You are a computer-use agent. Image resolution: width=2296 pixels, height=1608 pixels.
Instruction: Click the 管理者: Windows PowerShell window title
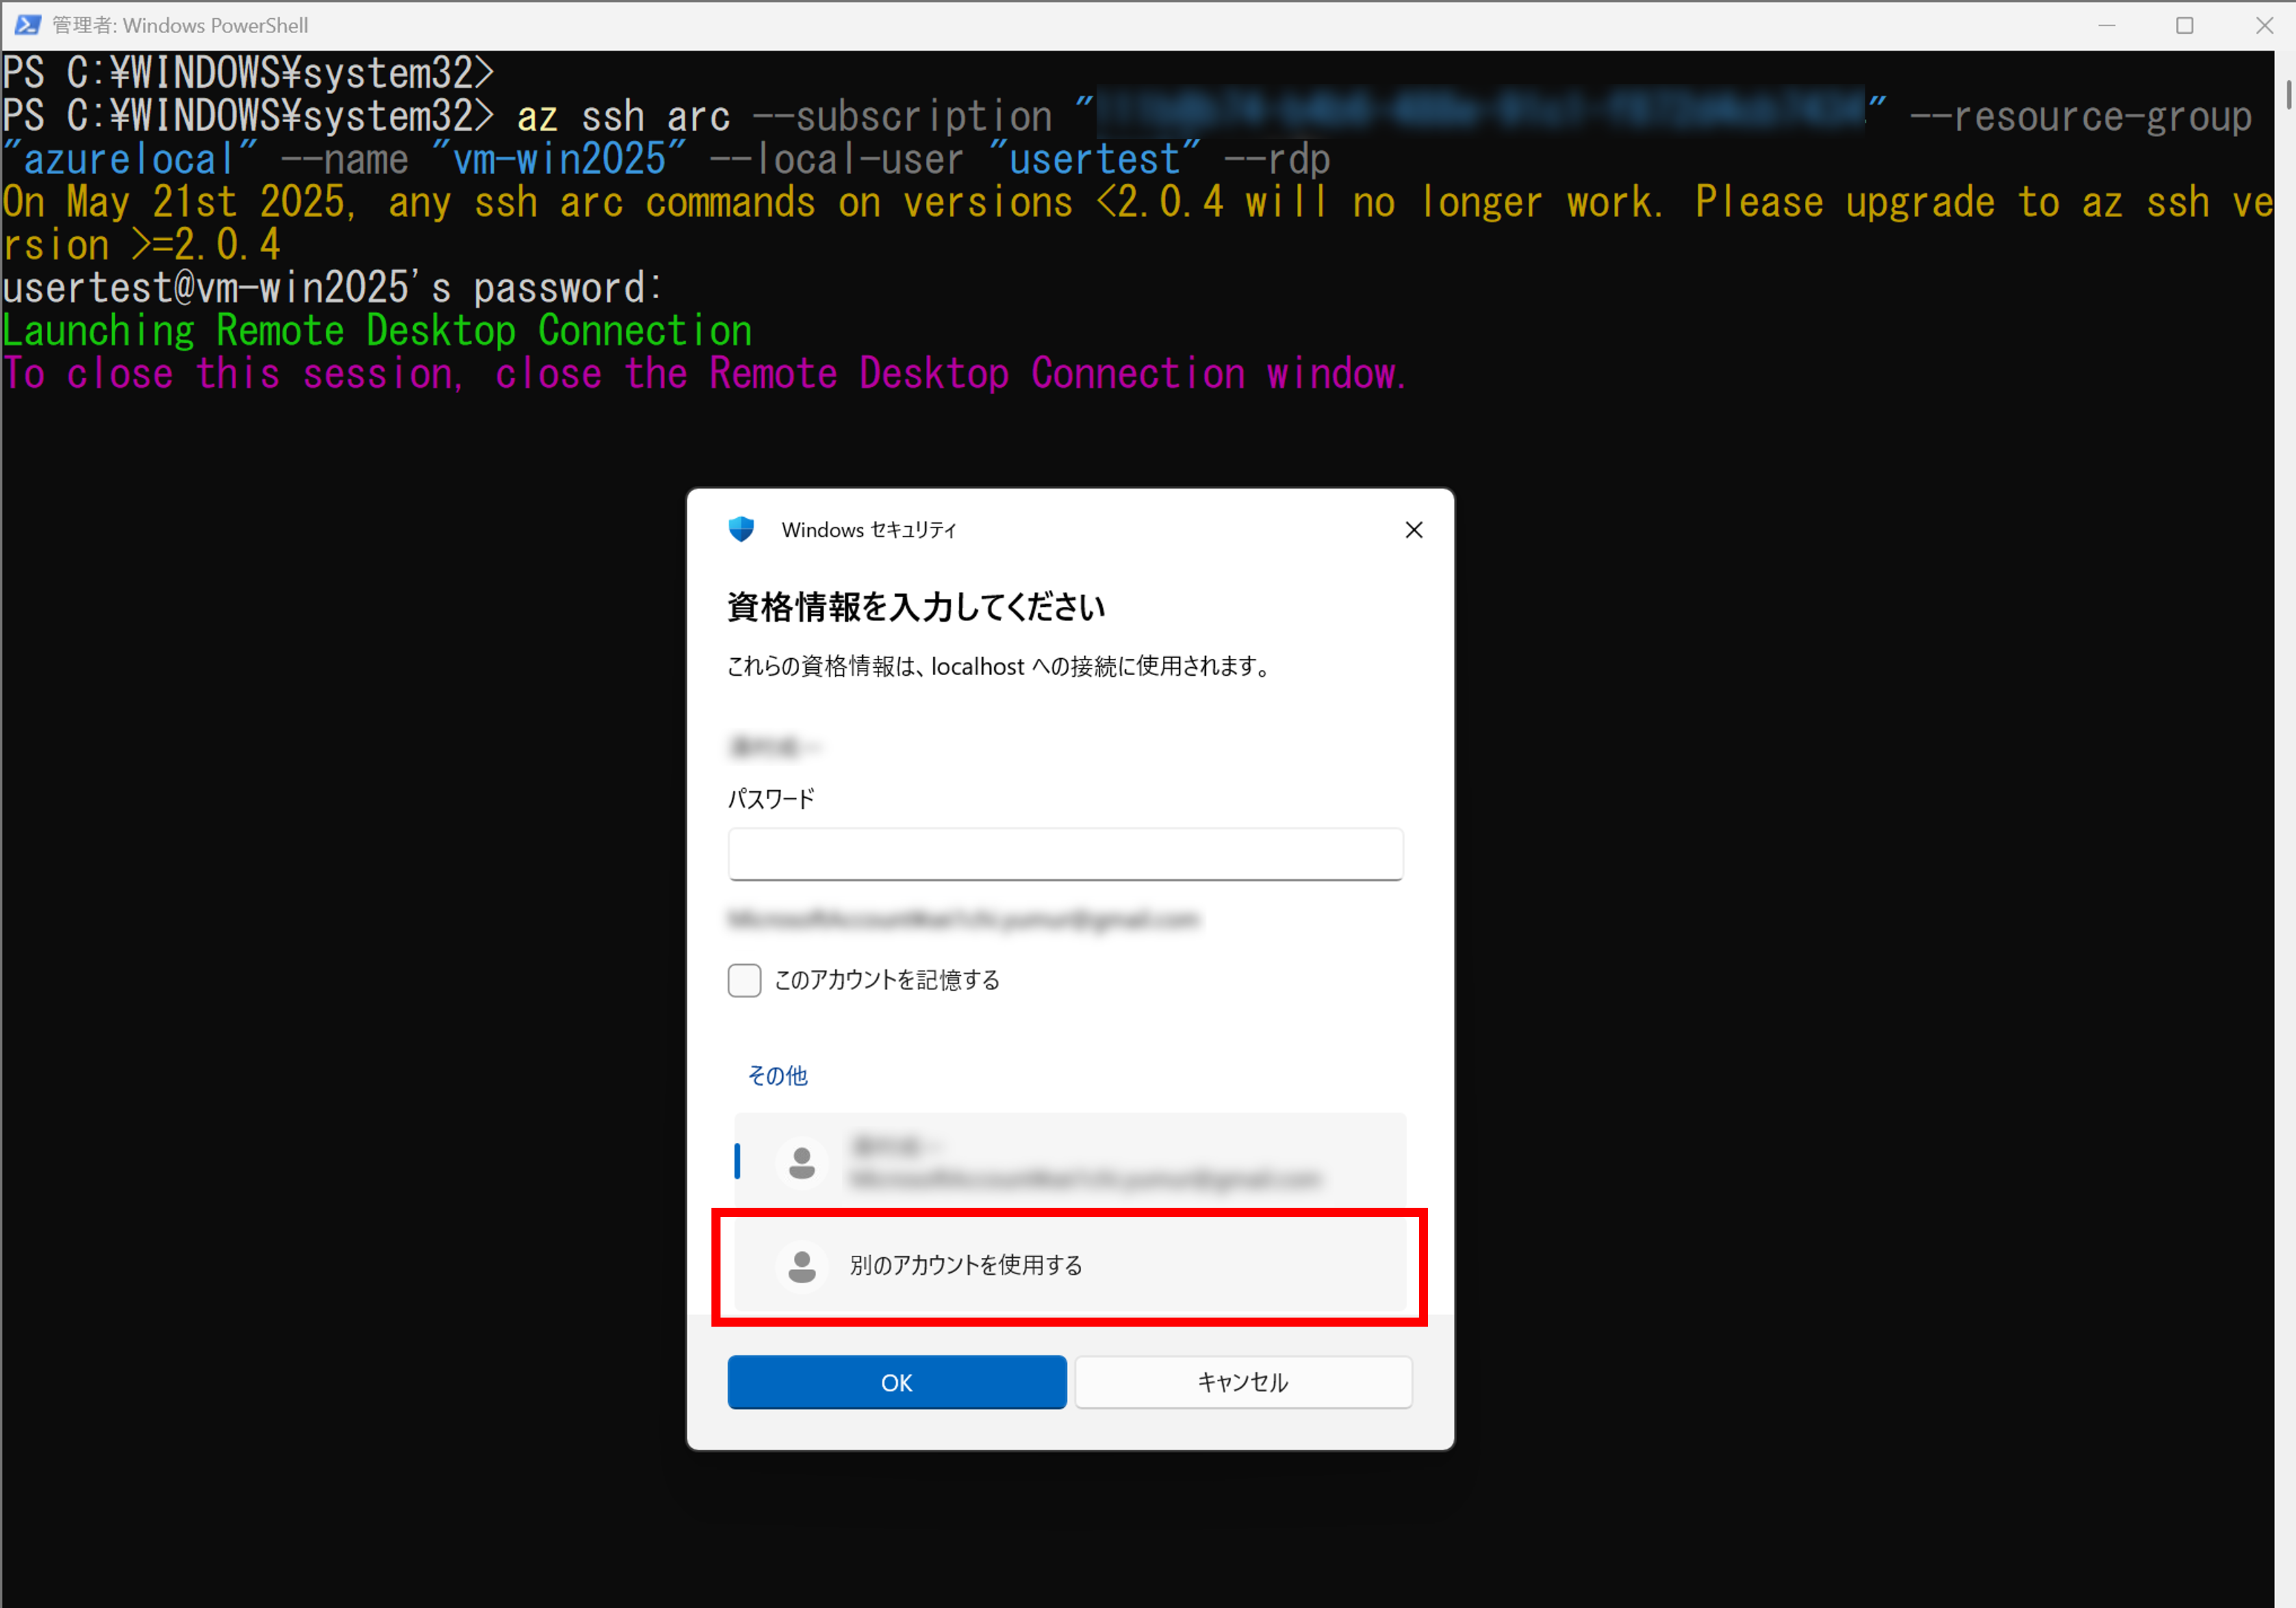180,25
